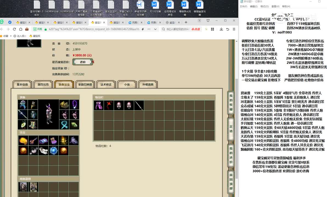This screenshot has width=327, height=197.
Task: Open the 藏宝阁 bookmark in bookmarks bar
Action: click(x=35, y=36)
